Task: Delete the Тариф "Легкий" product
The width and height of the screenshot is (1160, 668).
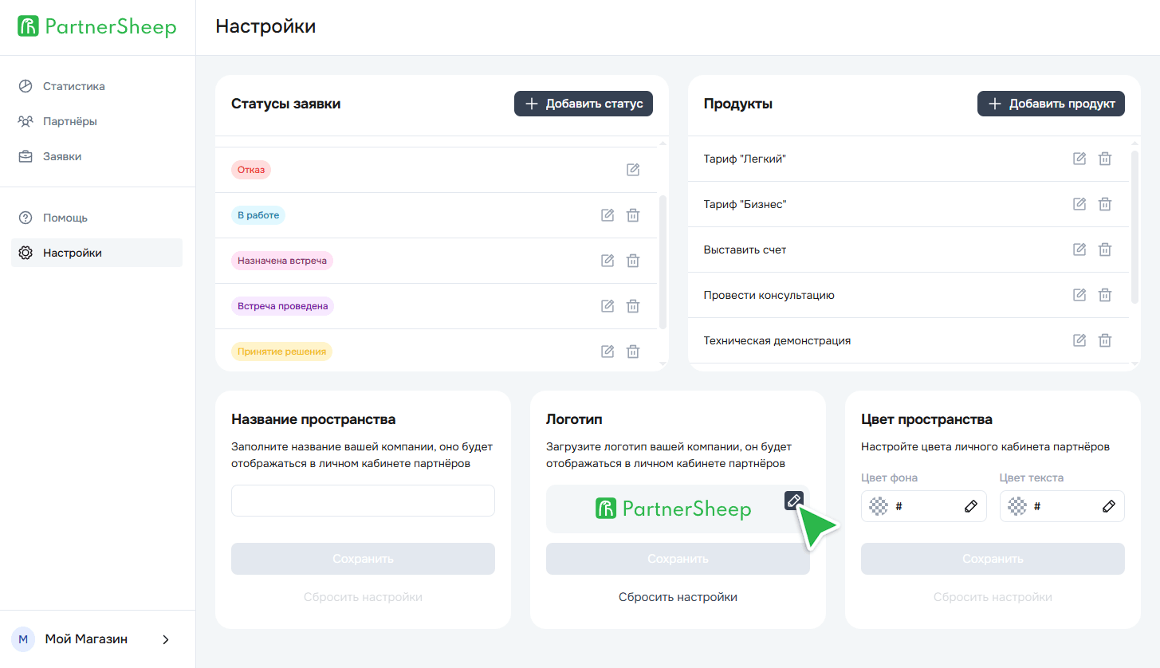Action: tap(1105, 159)
